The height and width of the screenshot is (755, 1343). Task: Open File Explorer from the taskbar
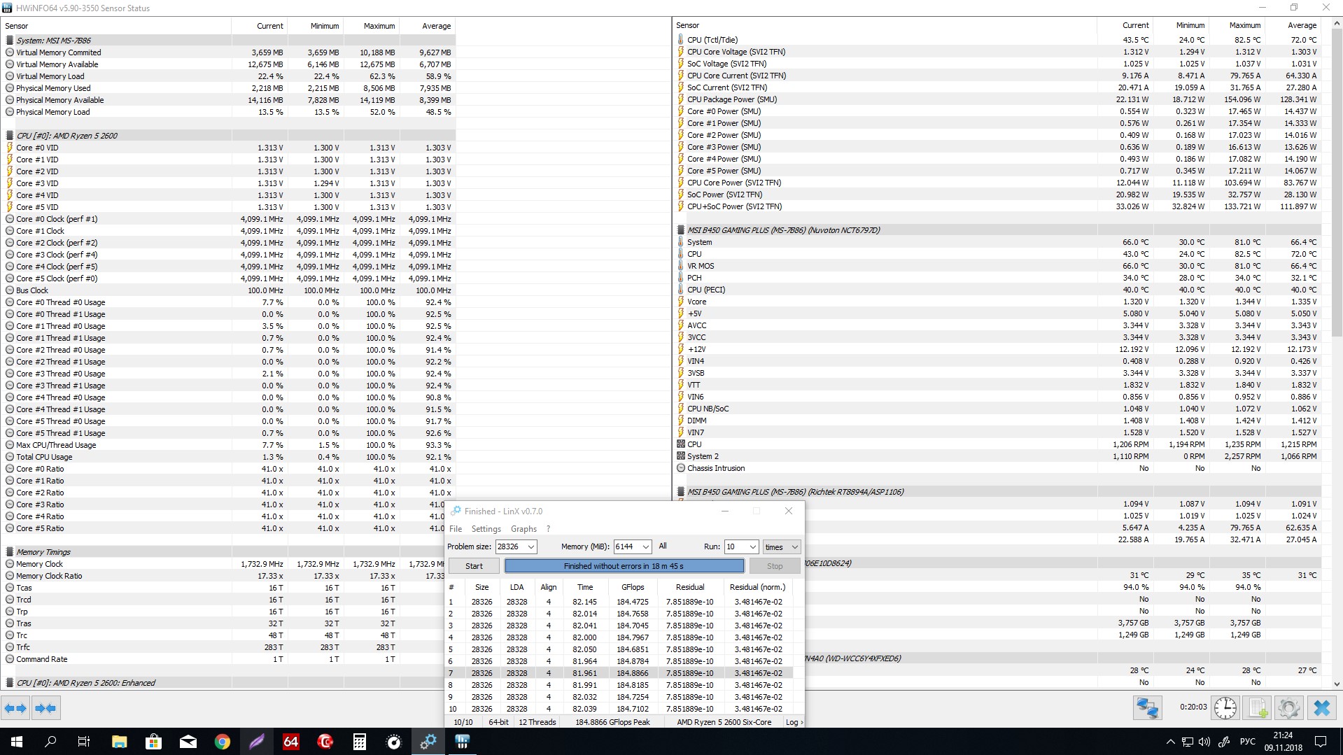[119, 742]
